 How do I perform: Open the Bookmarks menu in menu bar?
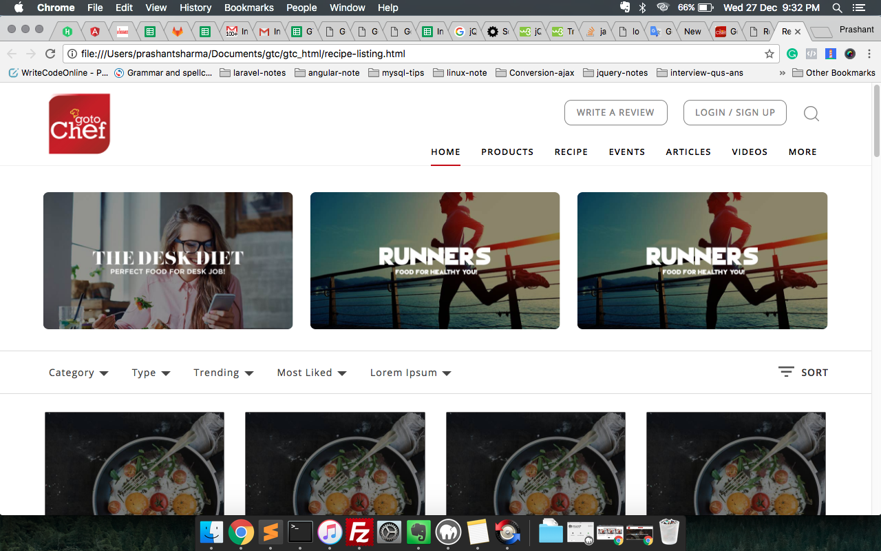[x=248, y=8]
